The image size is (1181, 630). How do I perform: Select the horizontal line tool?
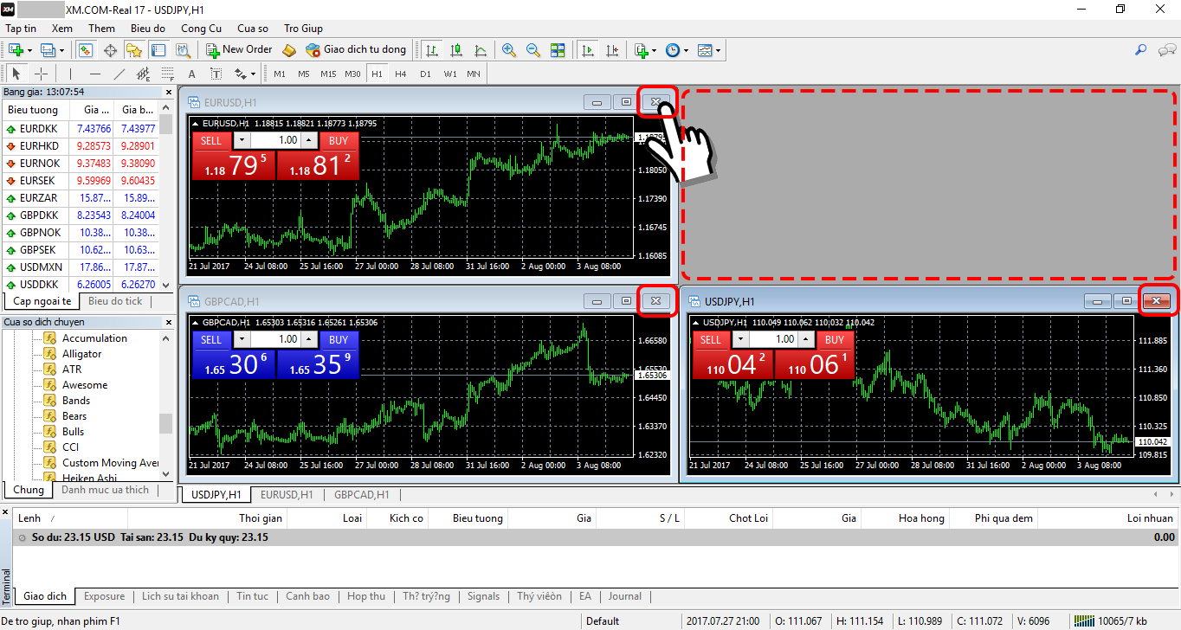tap(95, 74)
